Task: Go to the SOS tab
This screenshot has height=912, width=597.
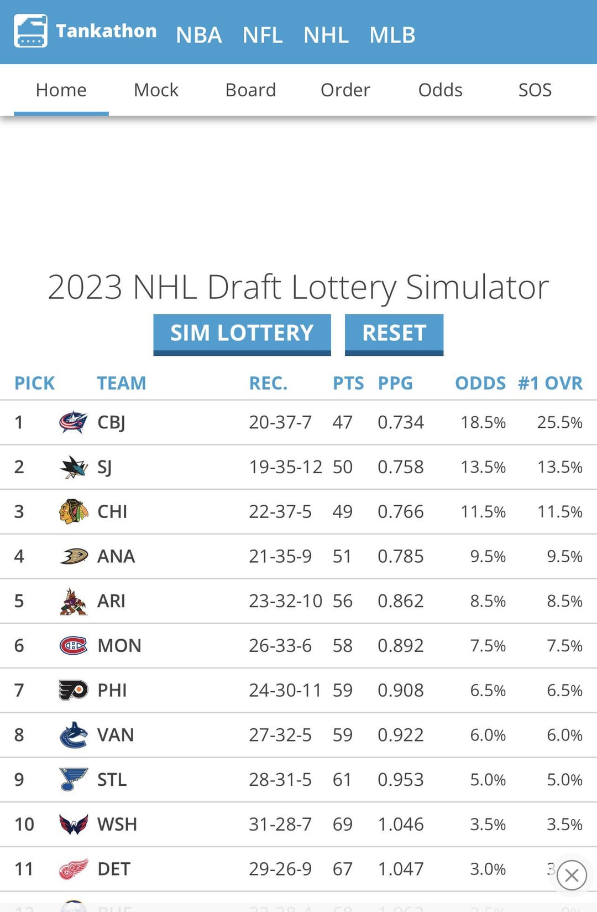Action: [x=535, y=90]
